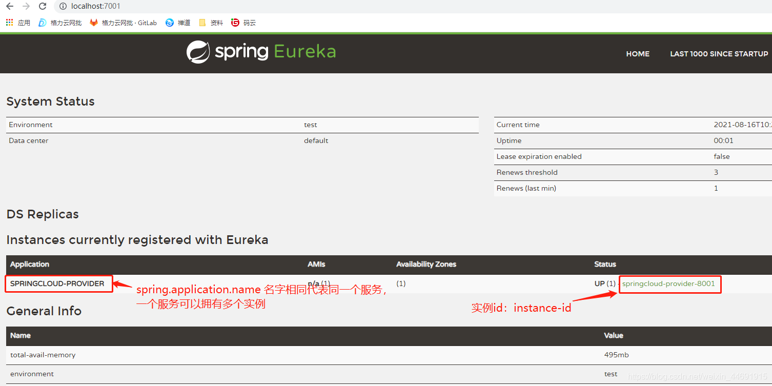
Task: Click the General Info heading
Action: [44, 311]
